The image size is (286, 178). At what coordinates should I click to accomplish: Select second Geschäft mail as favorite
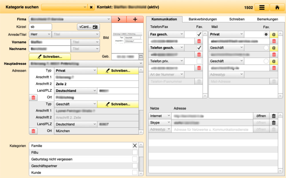[266, 61]
